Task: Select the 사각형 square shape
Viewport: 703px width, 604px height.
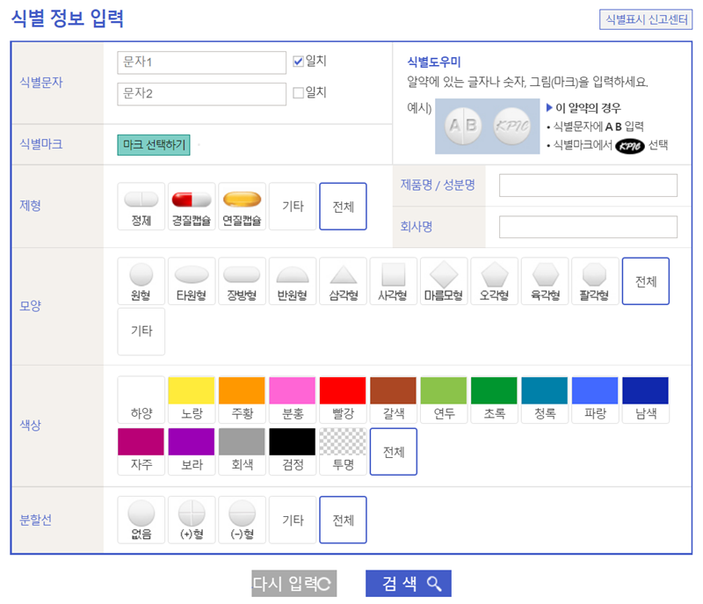Action: (393, 281)
